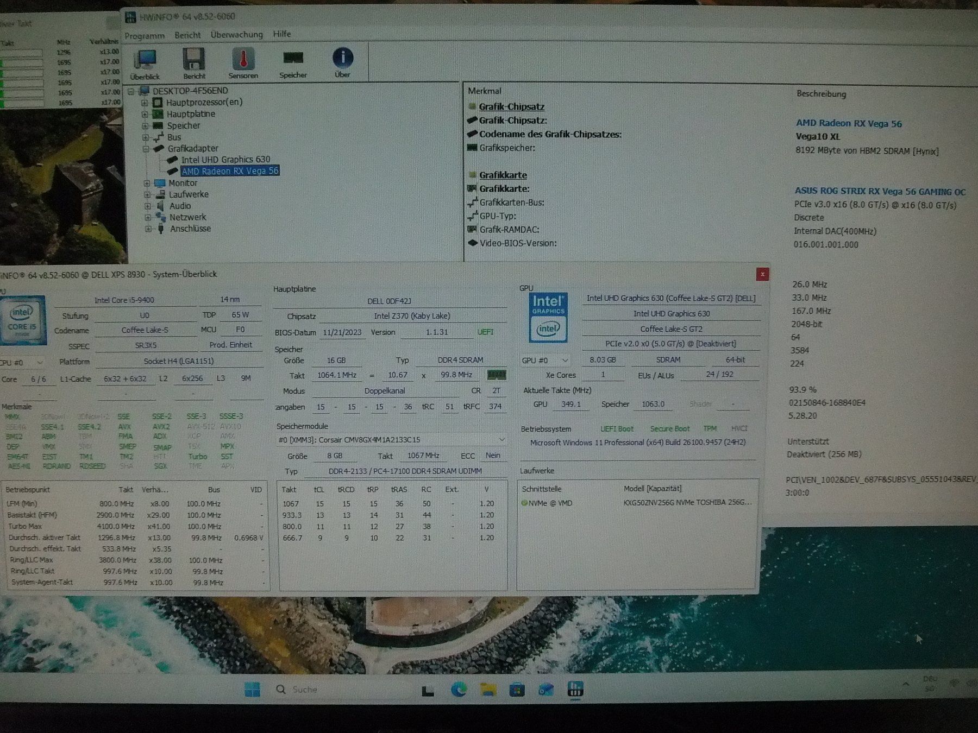The image size is (978, 733).
Task: Switch to HWiNFO in the taskbar
Action: tap(575, 690)
